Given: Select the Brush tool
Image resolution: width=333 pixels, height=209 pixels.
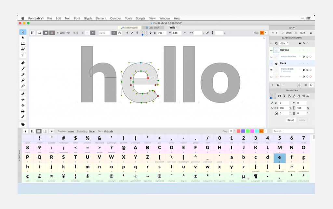Looking at the screenshot, I should click(23, 69).
